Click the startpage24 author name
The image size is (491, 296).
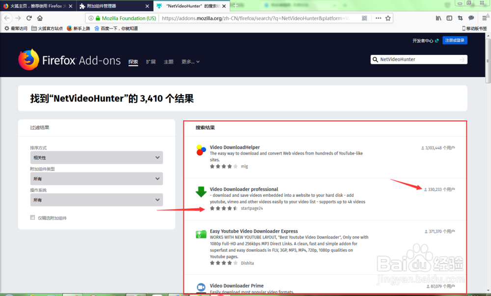(x=252, y=209)
